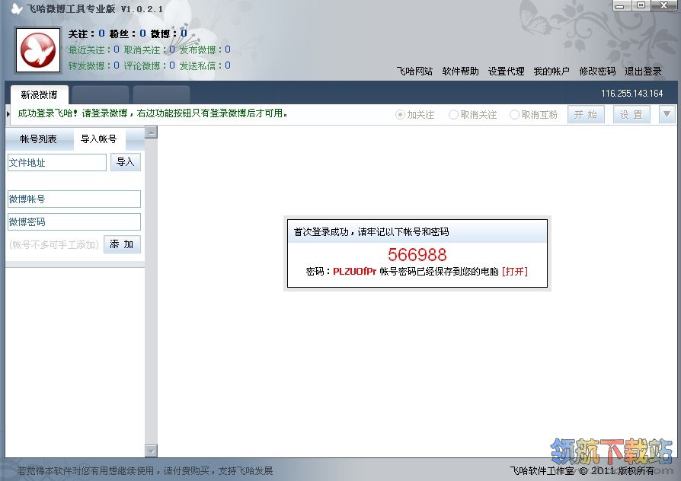Click the 设置 button

click(x=631, y=115)
